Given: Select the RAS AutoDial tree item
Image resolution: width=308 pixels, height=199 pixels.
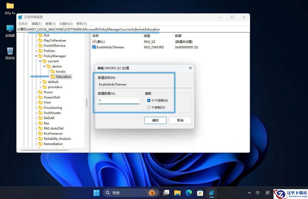Looking at the screenshot, I should click(54, 128).
